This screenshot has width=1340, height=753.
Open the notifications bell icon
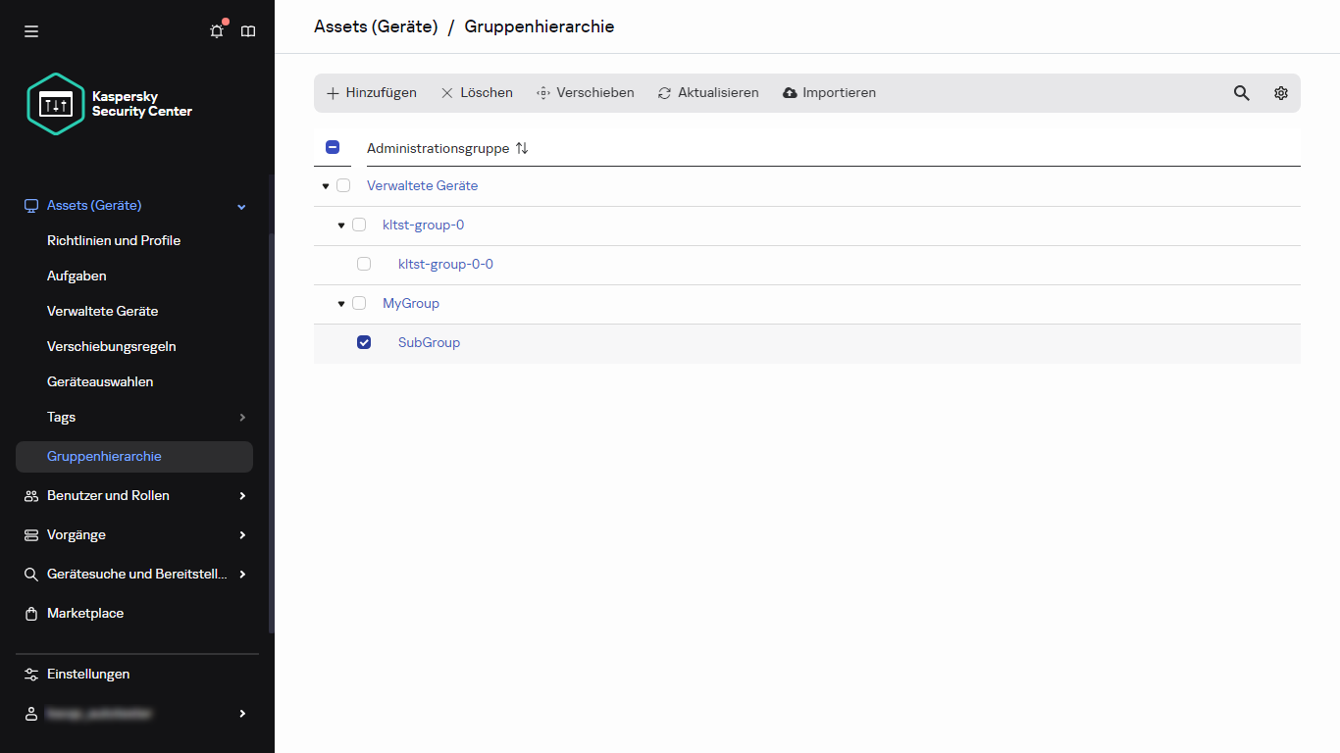216,30
